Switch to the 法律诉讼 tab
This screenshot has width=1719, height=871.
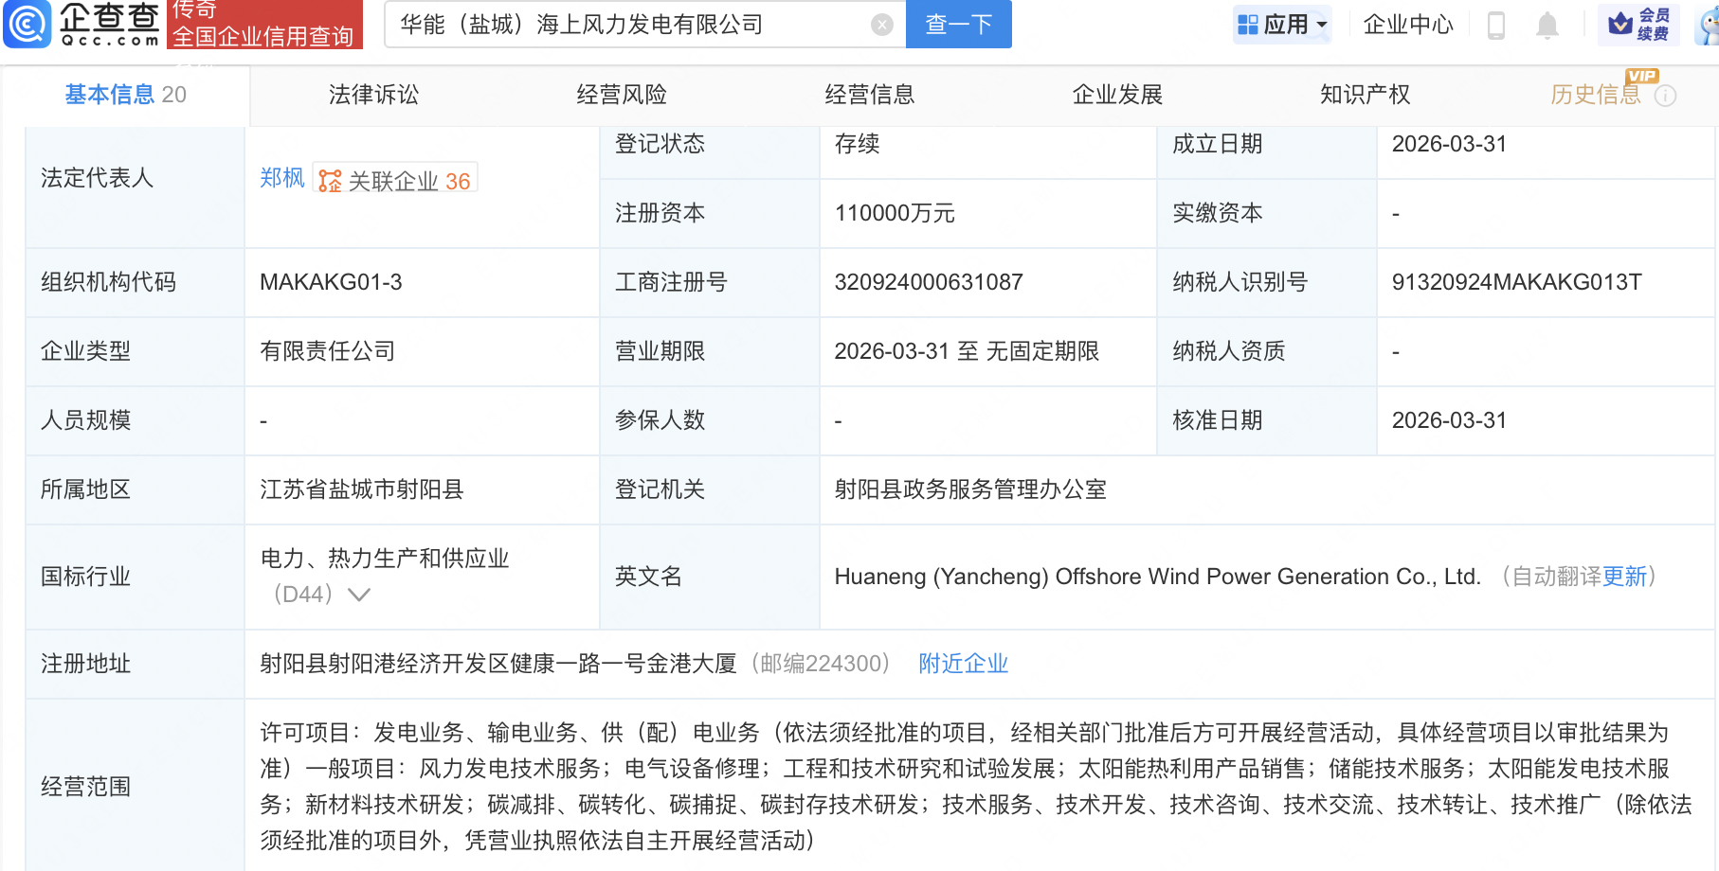pyautogui.click(x=371, y=95)
